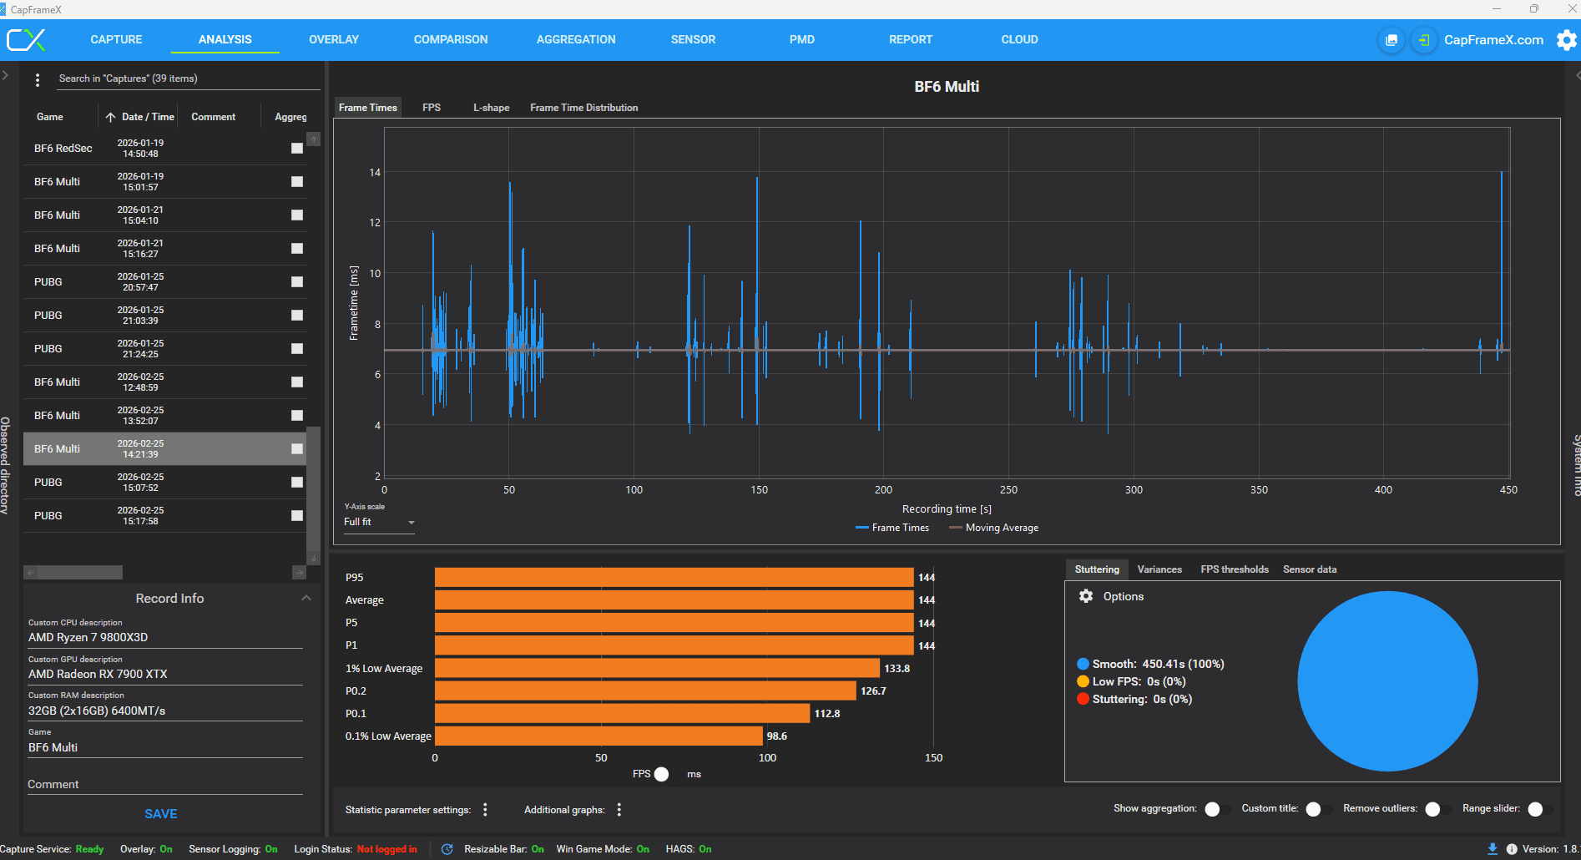
Task: Enable the Range slider switch
Action: [1541, 809]
